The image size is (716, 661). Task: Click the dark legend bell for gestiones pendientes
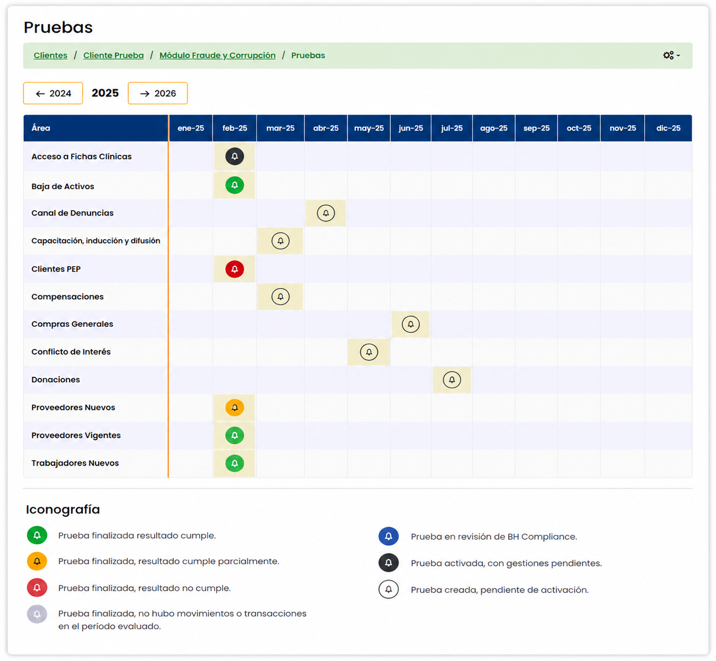[x=389, y=563]
